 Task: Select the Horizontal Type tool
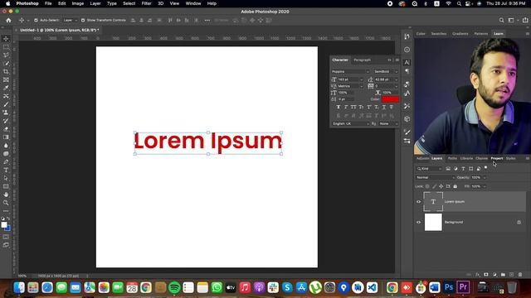[x=6, y=170]
